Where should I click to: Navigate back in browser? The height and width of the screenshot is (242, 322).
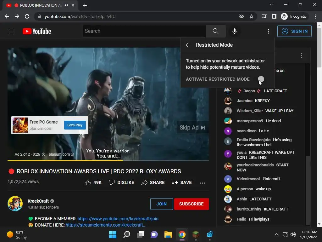tap(7, 16)
